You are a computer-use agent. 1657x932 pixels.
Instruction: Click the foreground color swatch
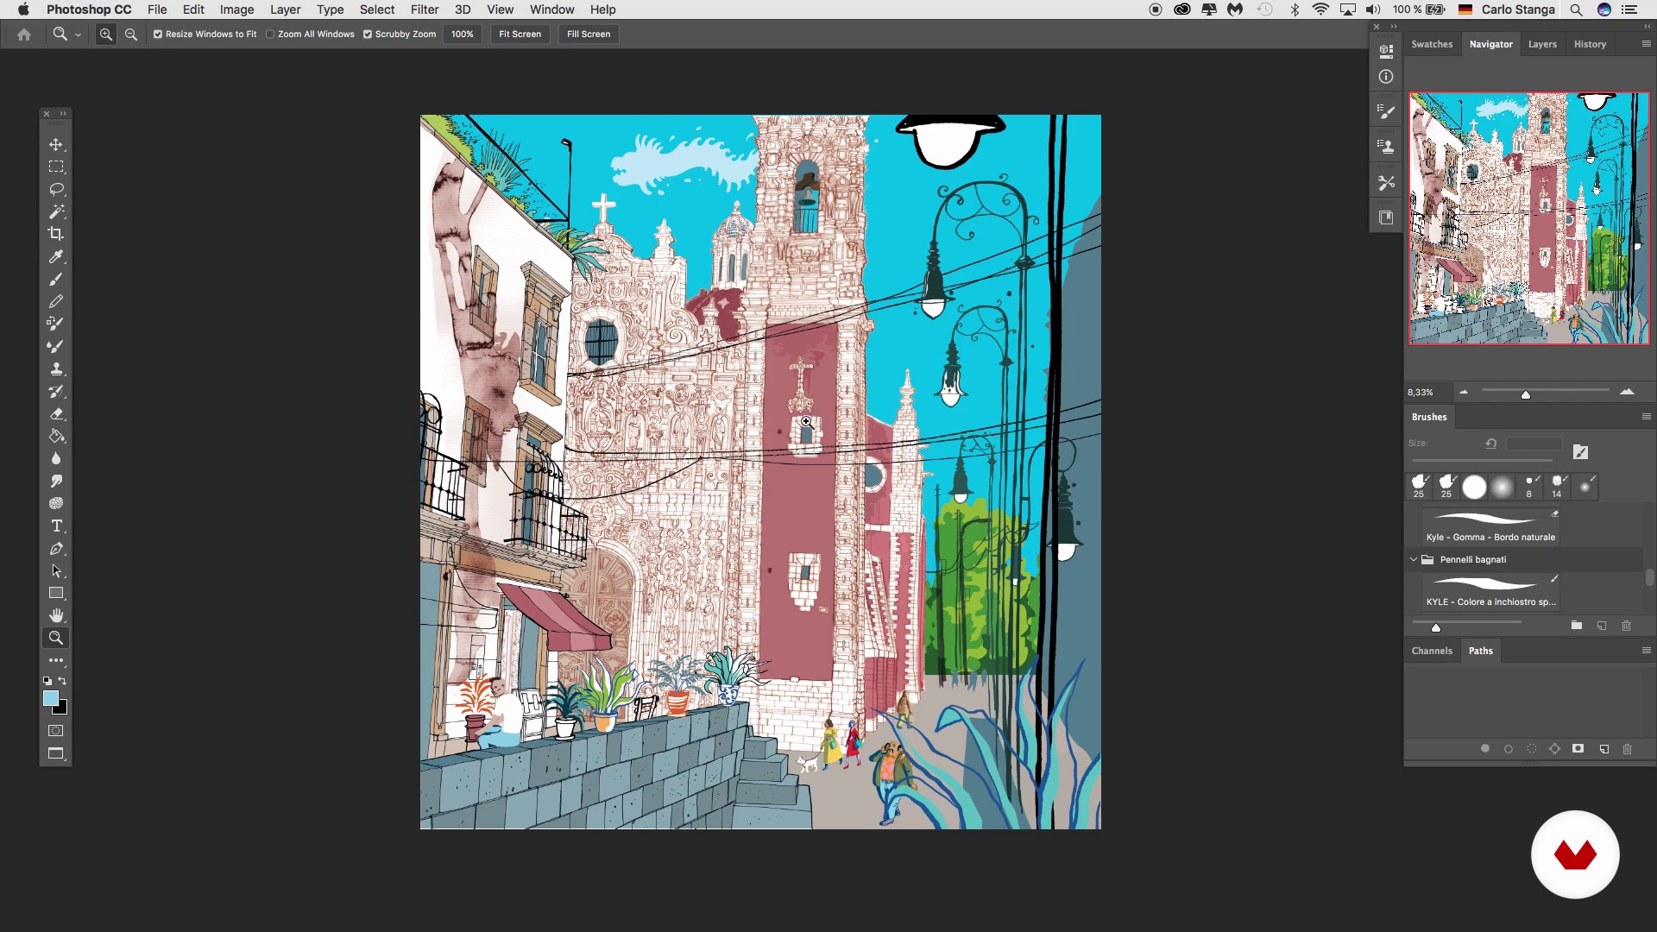pos(51,698)
